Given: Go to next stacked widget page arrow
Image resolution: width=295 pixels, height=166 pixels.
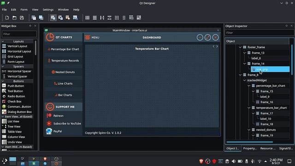Looking at the screenshot, I should pyautogui.click(x=217, y=46).
